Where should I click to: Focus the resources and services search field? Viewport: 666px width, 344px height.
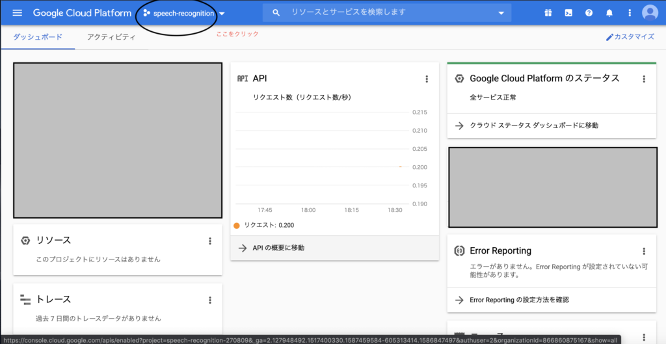pos(387,12)
